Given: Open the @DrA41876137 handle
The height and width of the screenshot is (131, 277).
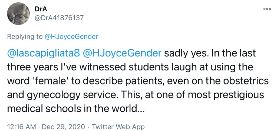Looking at the screenshot, I should tap(59, 18).
